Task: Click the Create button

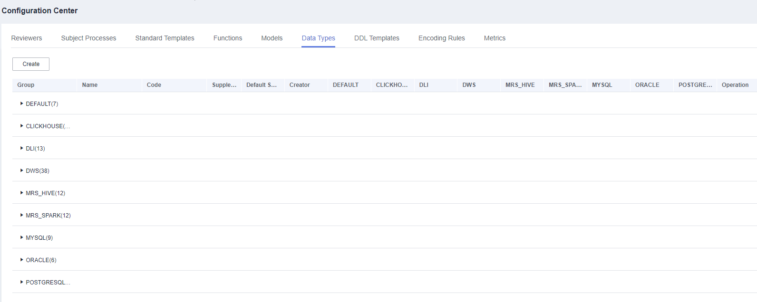Action: pos(31,64)
